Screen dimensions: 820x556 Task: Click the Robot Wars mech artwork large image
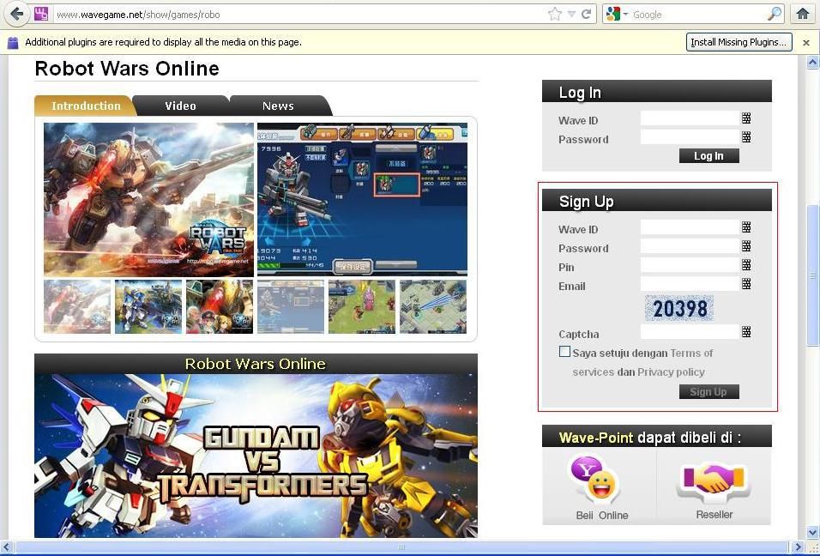tap(148, 199)
